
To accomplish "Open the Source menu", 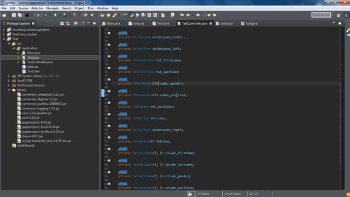I will point(23,8).
